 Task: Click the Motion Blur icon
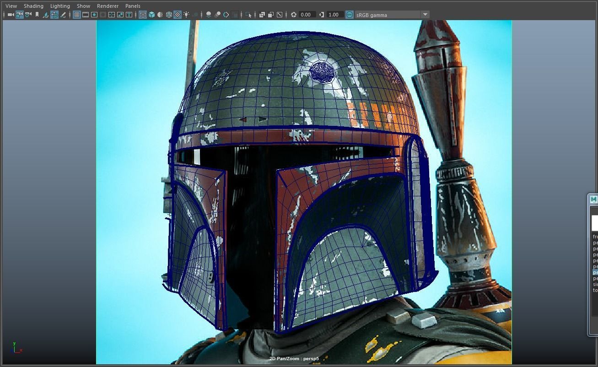pos(217,15)
